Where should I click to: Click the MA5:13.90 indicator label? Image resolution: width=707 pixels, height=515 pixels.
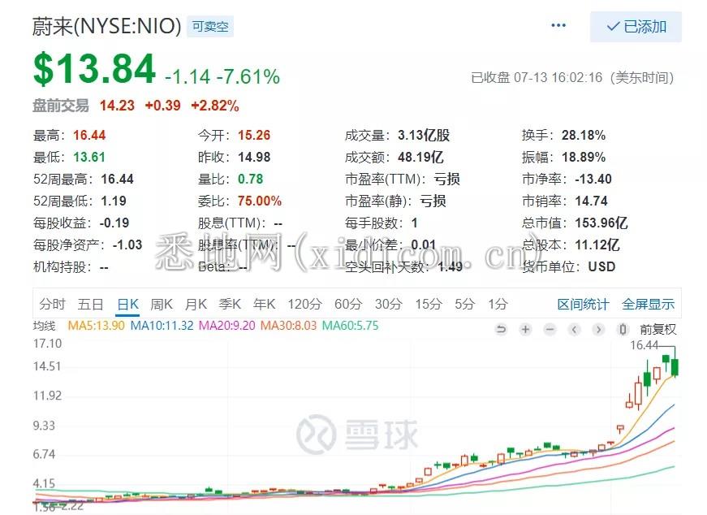tap(96, 326)
